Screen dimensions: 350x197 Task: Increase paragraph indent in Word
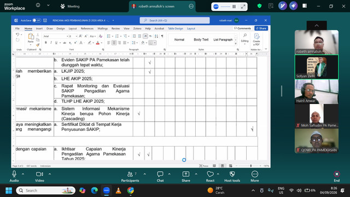139,36
